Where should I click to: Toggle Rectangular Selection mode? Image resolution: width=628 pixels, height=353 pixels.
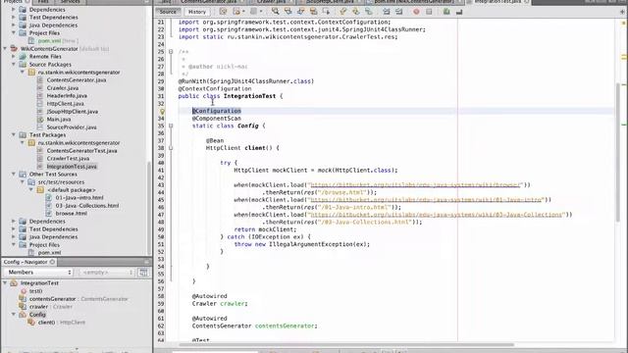tap(327, 12)
